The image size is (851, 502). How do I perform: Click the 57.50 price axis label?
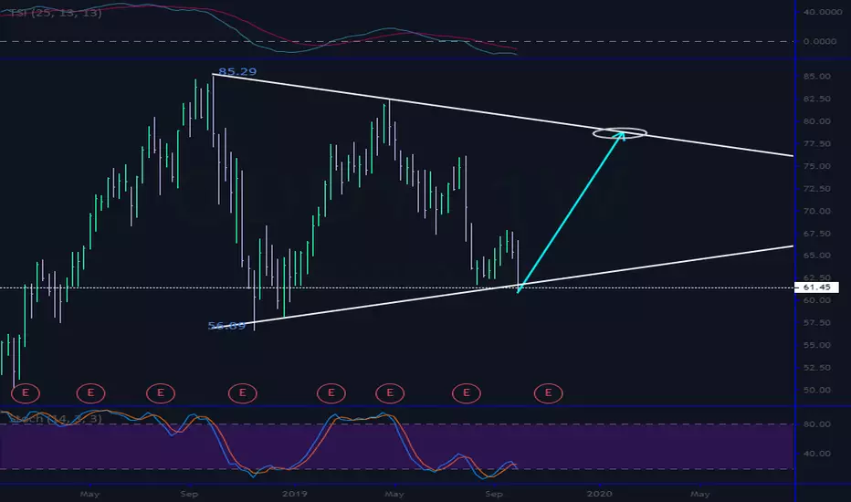(817, 322)
